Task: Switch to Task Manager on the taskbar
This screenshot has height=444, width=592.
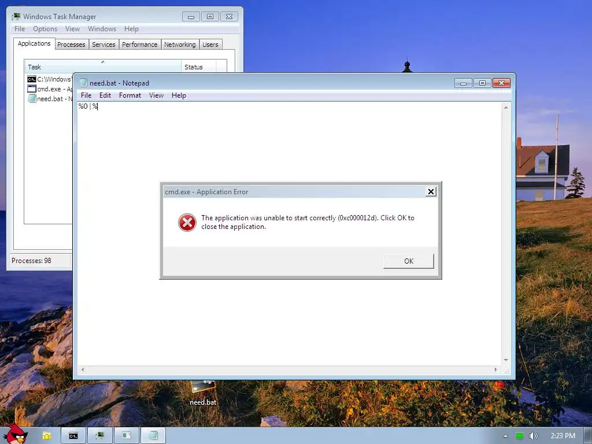Action: point(100,436)
